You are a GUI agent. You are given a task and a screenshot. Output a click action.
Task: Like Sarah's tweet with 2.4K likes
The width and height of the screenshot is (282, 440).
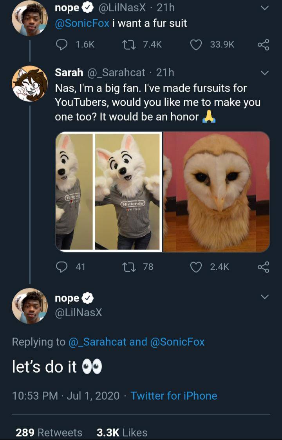(195, 267)
